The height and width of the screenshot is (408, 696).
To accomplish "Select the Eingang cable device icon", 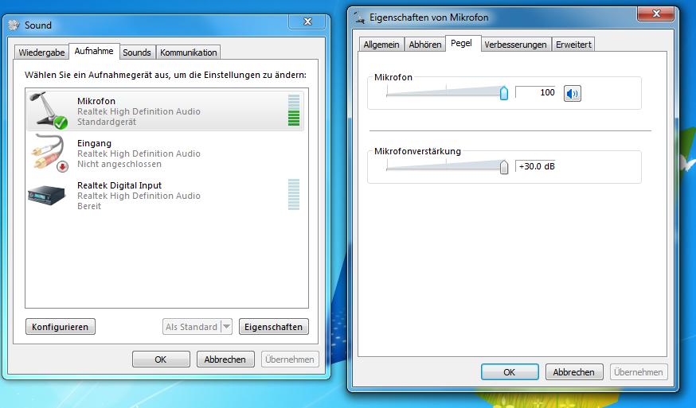I will click(49, 153).
